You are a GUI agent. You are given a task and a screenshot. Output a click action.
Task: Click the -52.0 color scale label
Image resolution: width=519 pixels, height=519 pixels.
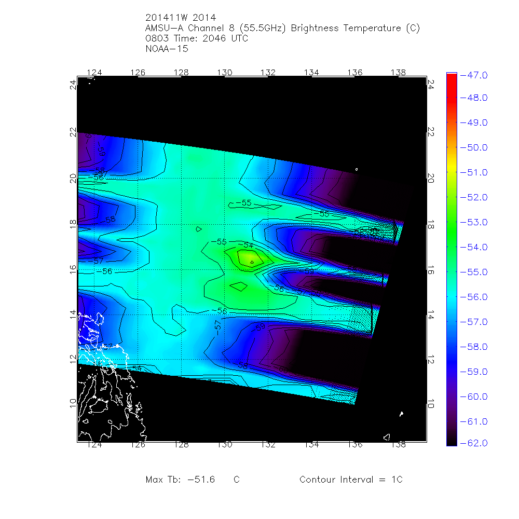tap(474, 197)
